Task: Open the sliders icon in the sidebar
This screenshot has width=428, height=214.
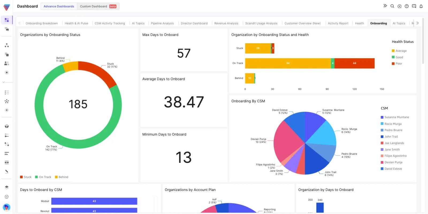Action: point(7,135)
